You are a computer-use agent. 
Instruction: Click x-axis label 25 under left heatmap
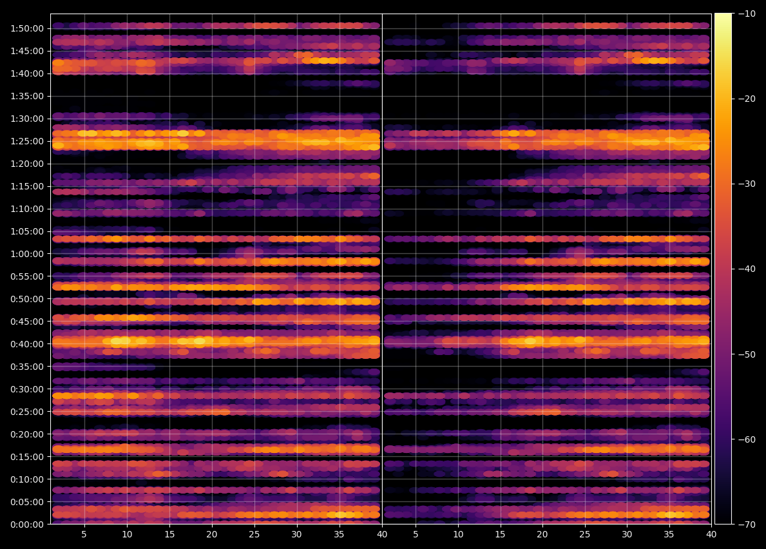point(254,534)
